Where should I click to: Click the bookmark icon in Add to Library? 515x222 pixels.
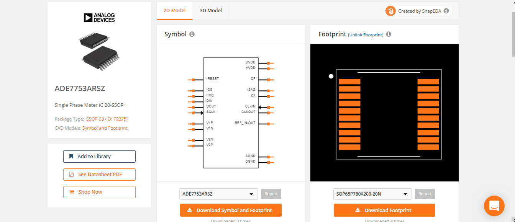(71, 156)
